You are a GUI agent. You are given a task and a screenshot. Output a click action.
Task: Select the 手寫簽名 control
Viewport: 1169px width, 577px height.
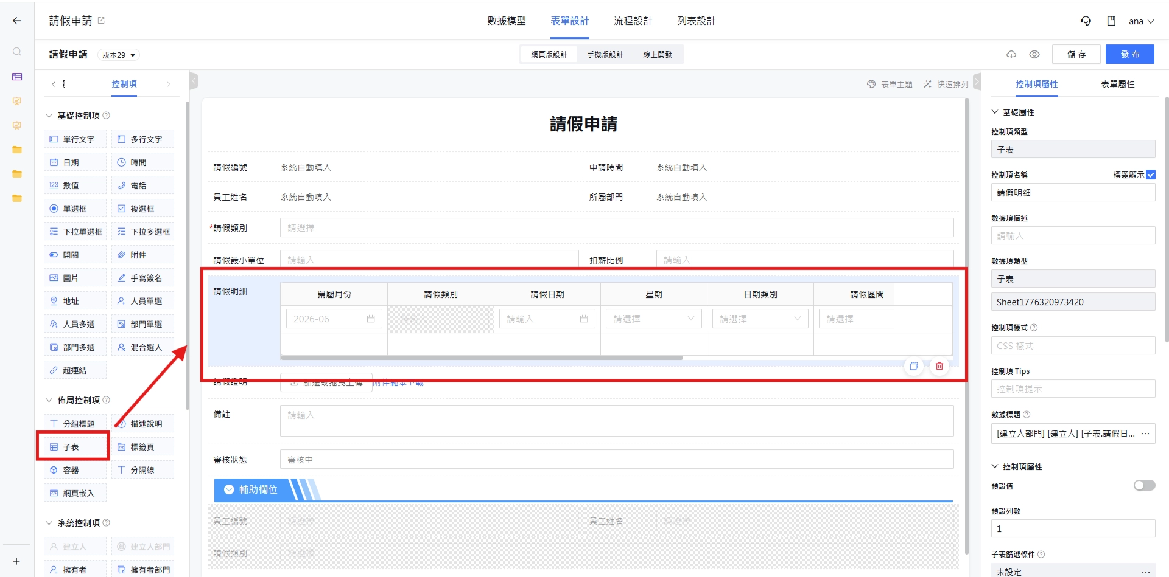142,278
